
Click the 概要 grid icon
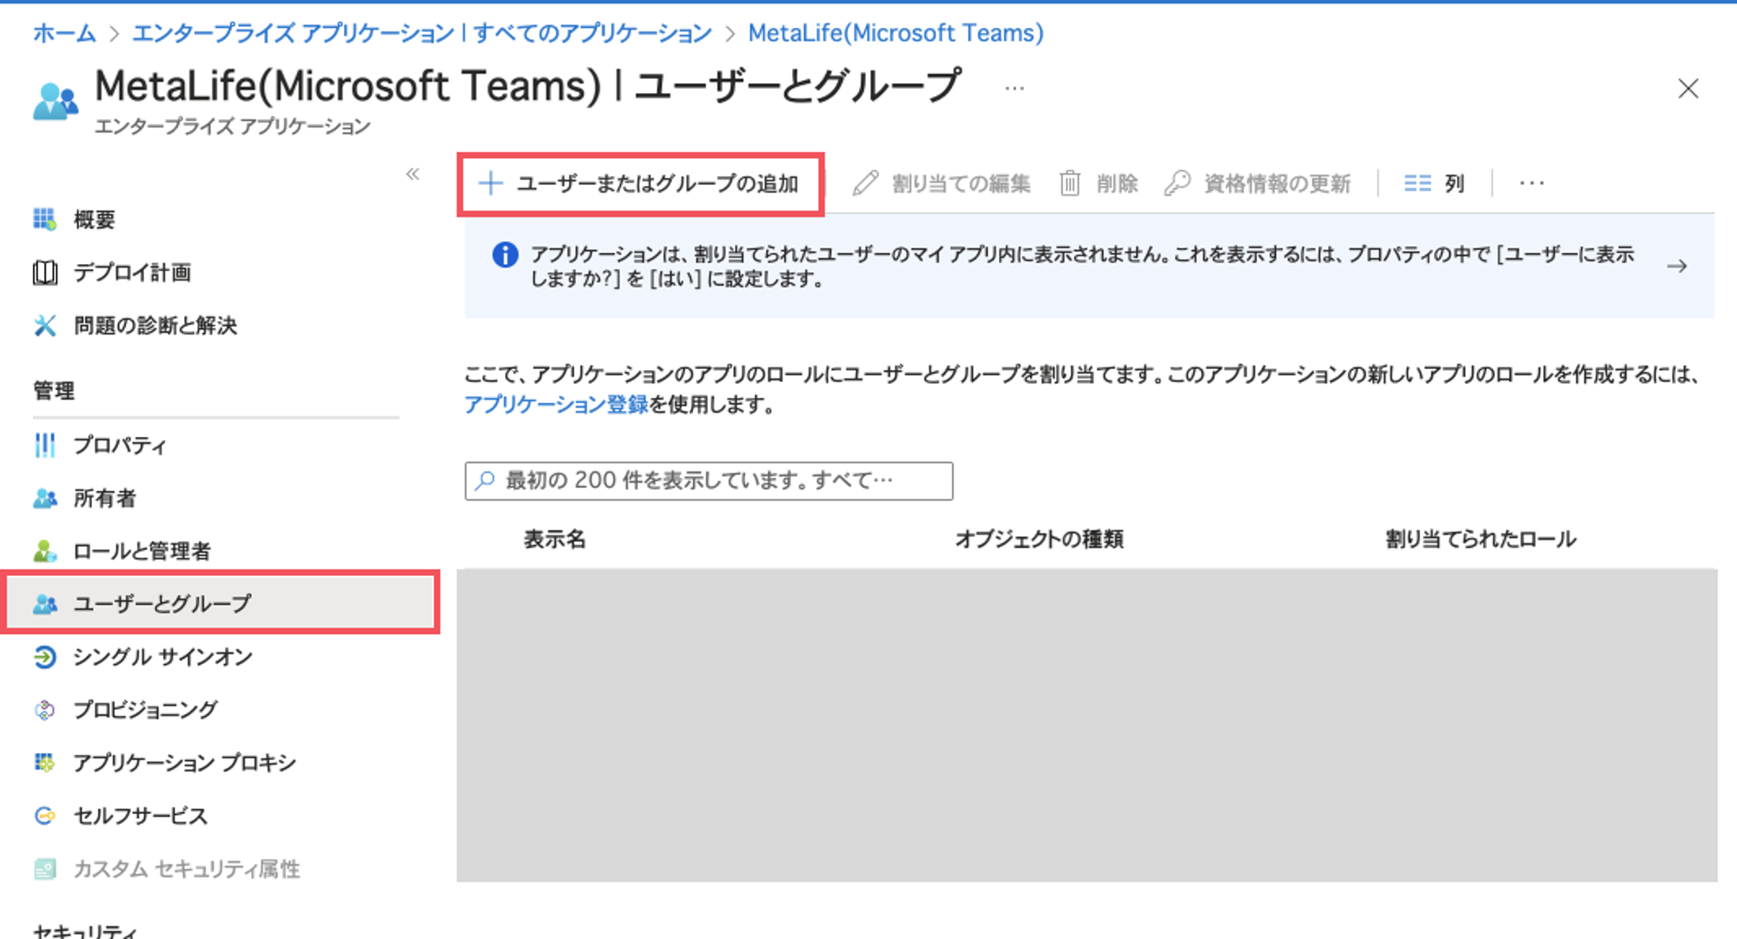click(44, 219)
